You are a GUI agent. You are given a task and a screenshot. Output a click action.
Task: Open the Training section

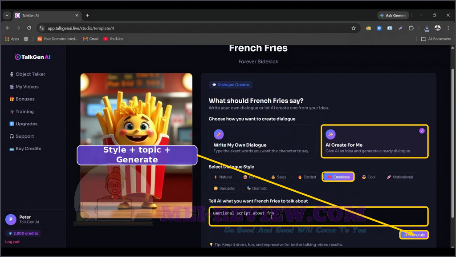tap(22, 112)
